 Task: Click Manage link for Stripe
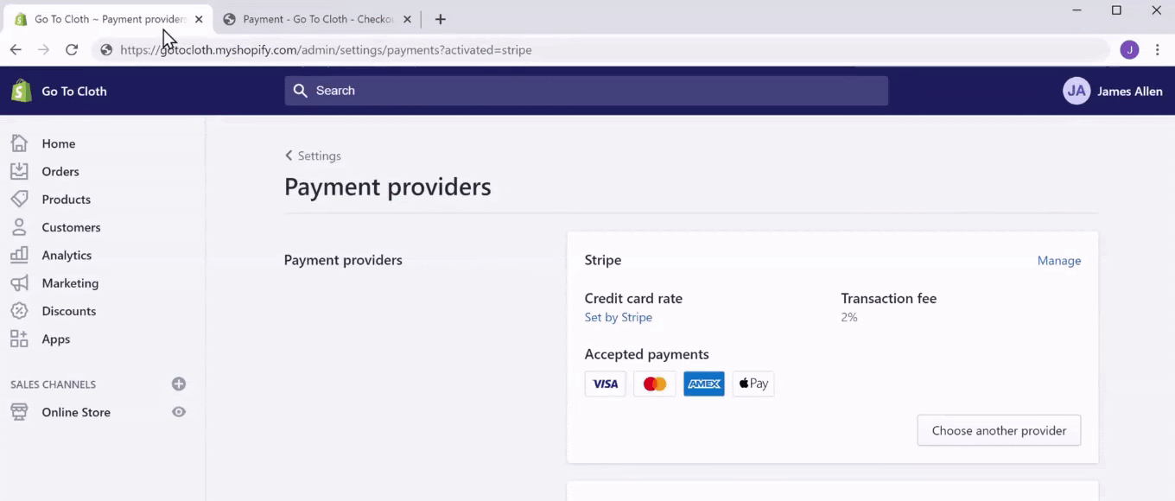coord(1059,260)
